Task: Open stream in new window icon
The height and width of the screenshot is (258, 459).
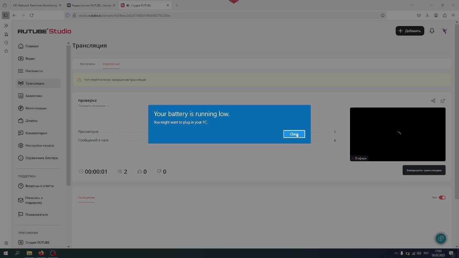Action: (x=443, y=101)
